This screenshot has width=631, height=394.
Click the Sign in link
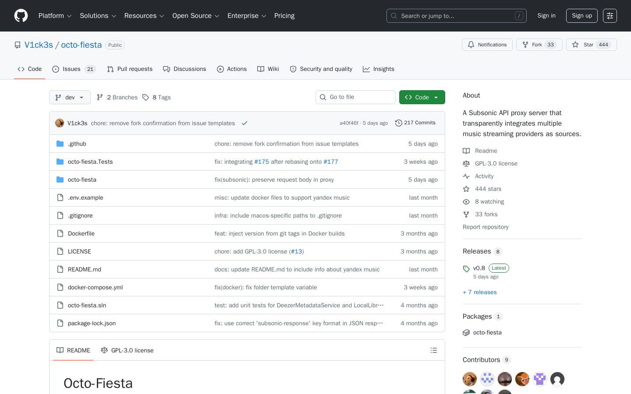(x=546, y=16)
